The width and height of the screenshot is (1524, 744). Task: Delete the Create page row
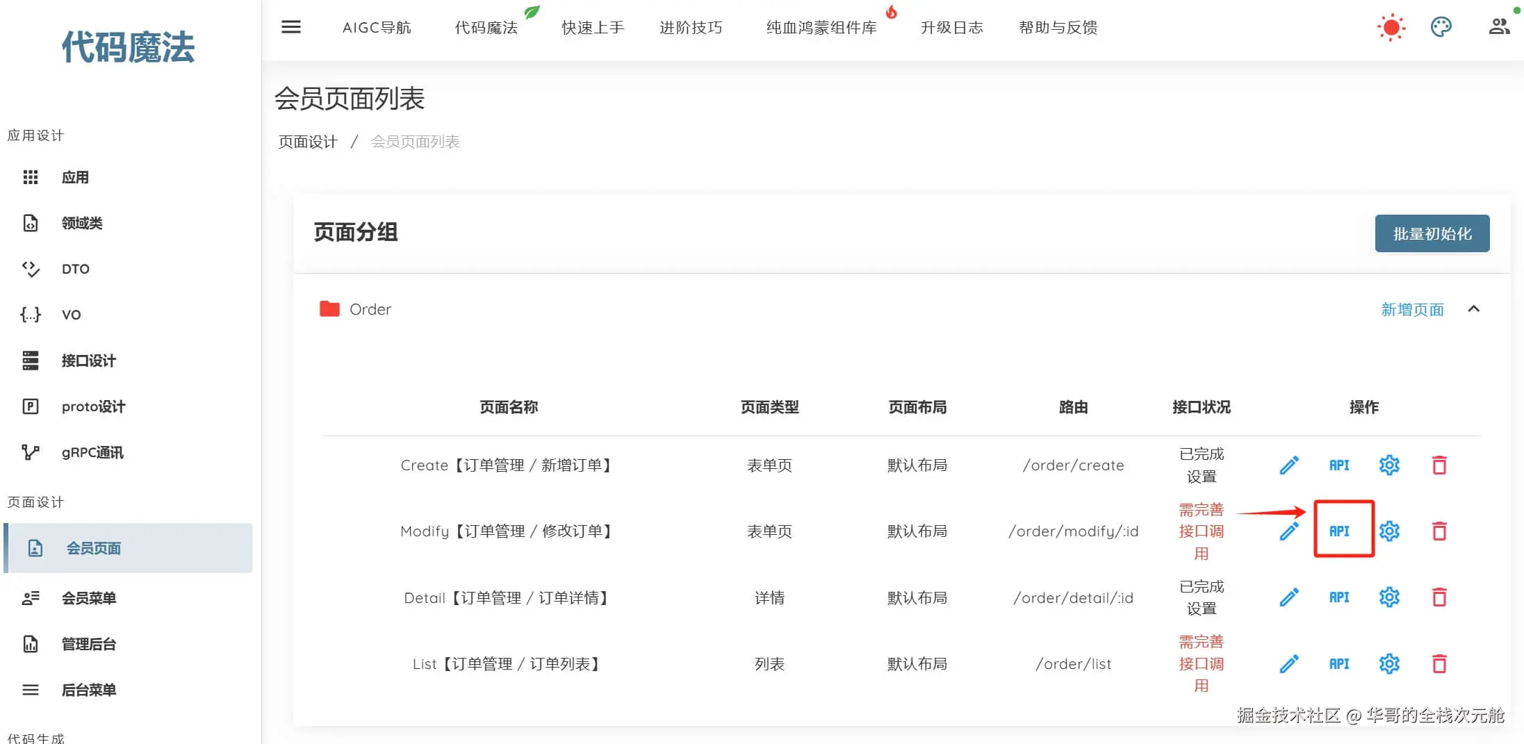click(x=1439, y=465)
